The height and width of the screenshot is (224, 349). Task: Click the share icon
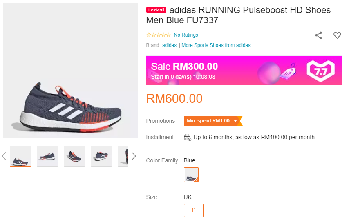[x=319, y=35]
